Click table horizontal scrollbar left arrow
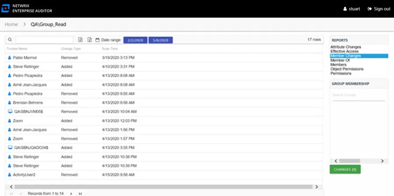This screenshot has width=394, height=196. tap(11, 187)
